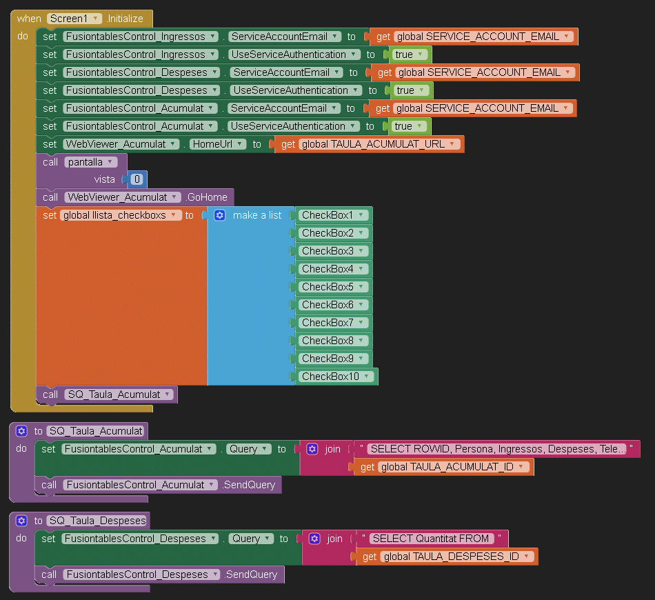Image resolution: width=655 pixels, height=600 pixels.
Task: Click the blue number 0 vista block
Action: pyautogui.click(x=137, y=179)
